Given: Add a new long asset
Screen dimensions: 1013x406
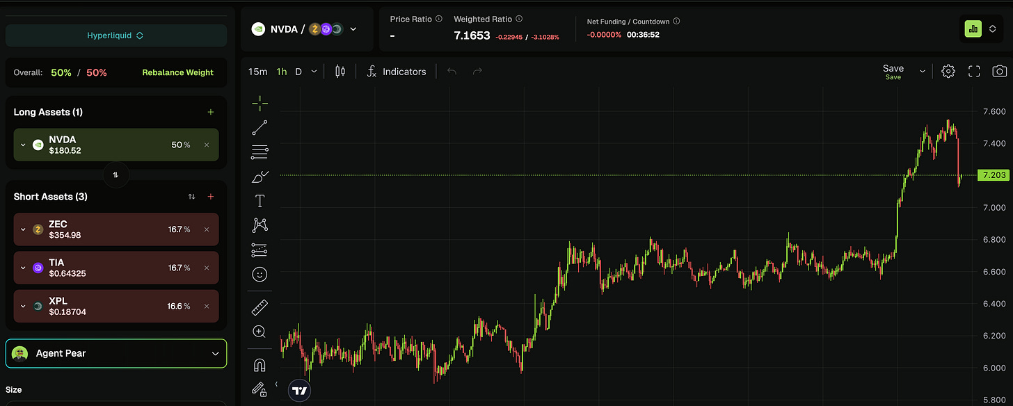Looking at the screenshot, I should (211, 112).
